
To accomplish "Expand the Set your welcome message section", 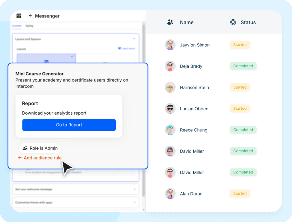I will [x=76, y=189].
